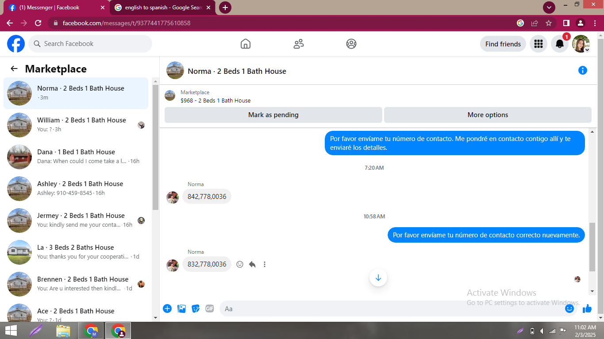Open File Explorer from the taskbar

pyautogui.click(x=63, y=331)
